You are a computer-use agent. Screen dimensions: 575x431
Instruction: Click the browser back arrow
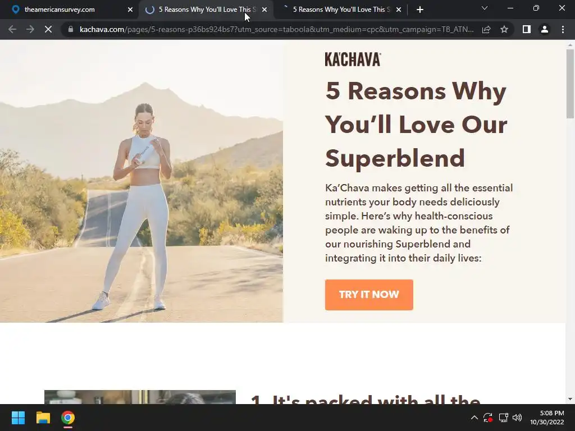click(x=12, y=29)
